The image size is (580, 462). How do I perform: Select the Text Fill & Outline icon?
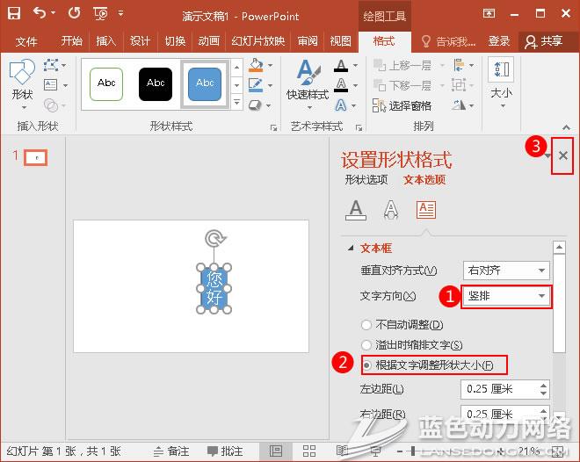click(355, 210)
